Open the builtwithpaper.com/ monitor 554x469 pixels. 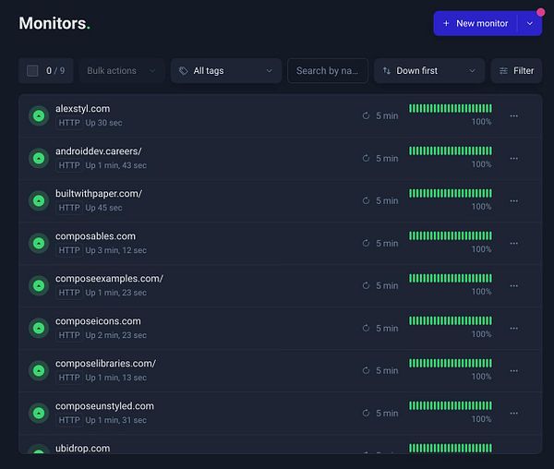pos(99,194)
